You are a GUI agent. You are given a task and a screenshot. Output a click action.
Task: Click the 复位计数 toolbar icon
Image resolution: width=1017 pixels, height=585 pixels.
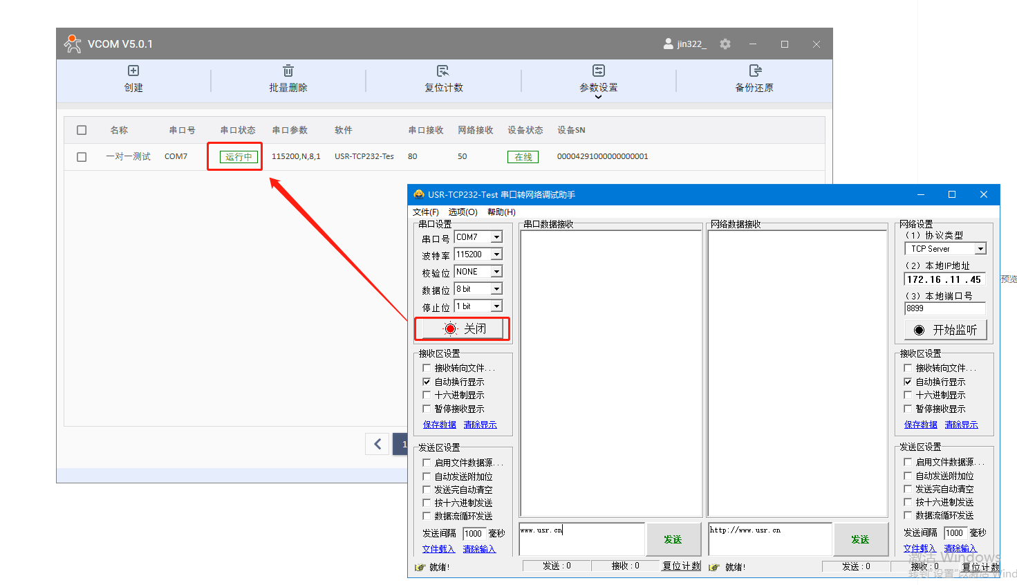click(x=443, y=71)
